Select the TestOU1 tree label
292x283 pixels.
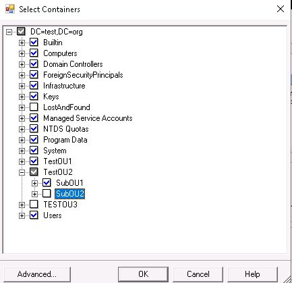coord(57,161)
